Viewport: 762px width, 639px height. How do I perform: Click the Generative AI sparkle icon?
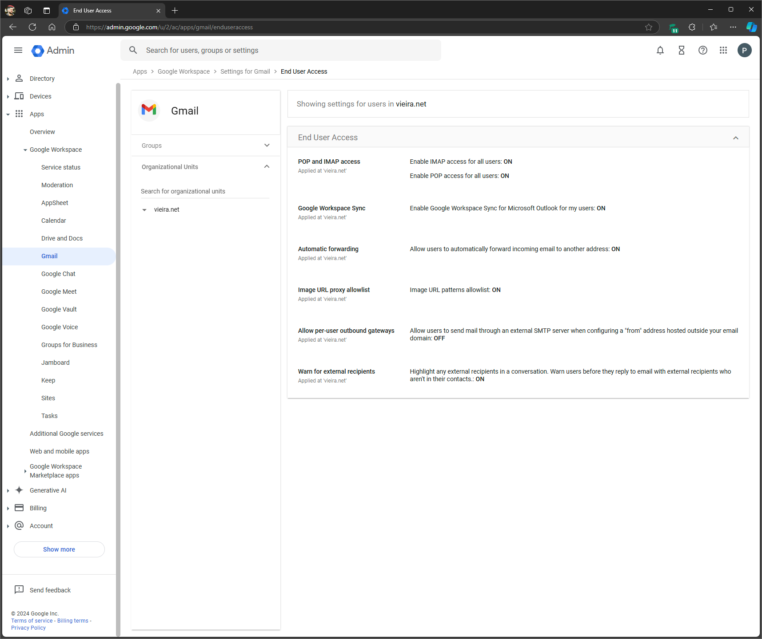coord(19,490)
